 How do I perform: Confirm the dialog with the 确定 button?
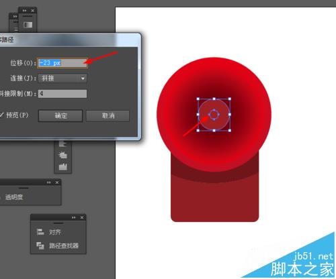(60, 115)
